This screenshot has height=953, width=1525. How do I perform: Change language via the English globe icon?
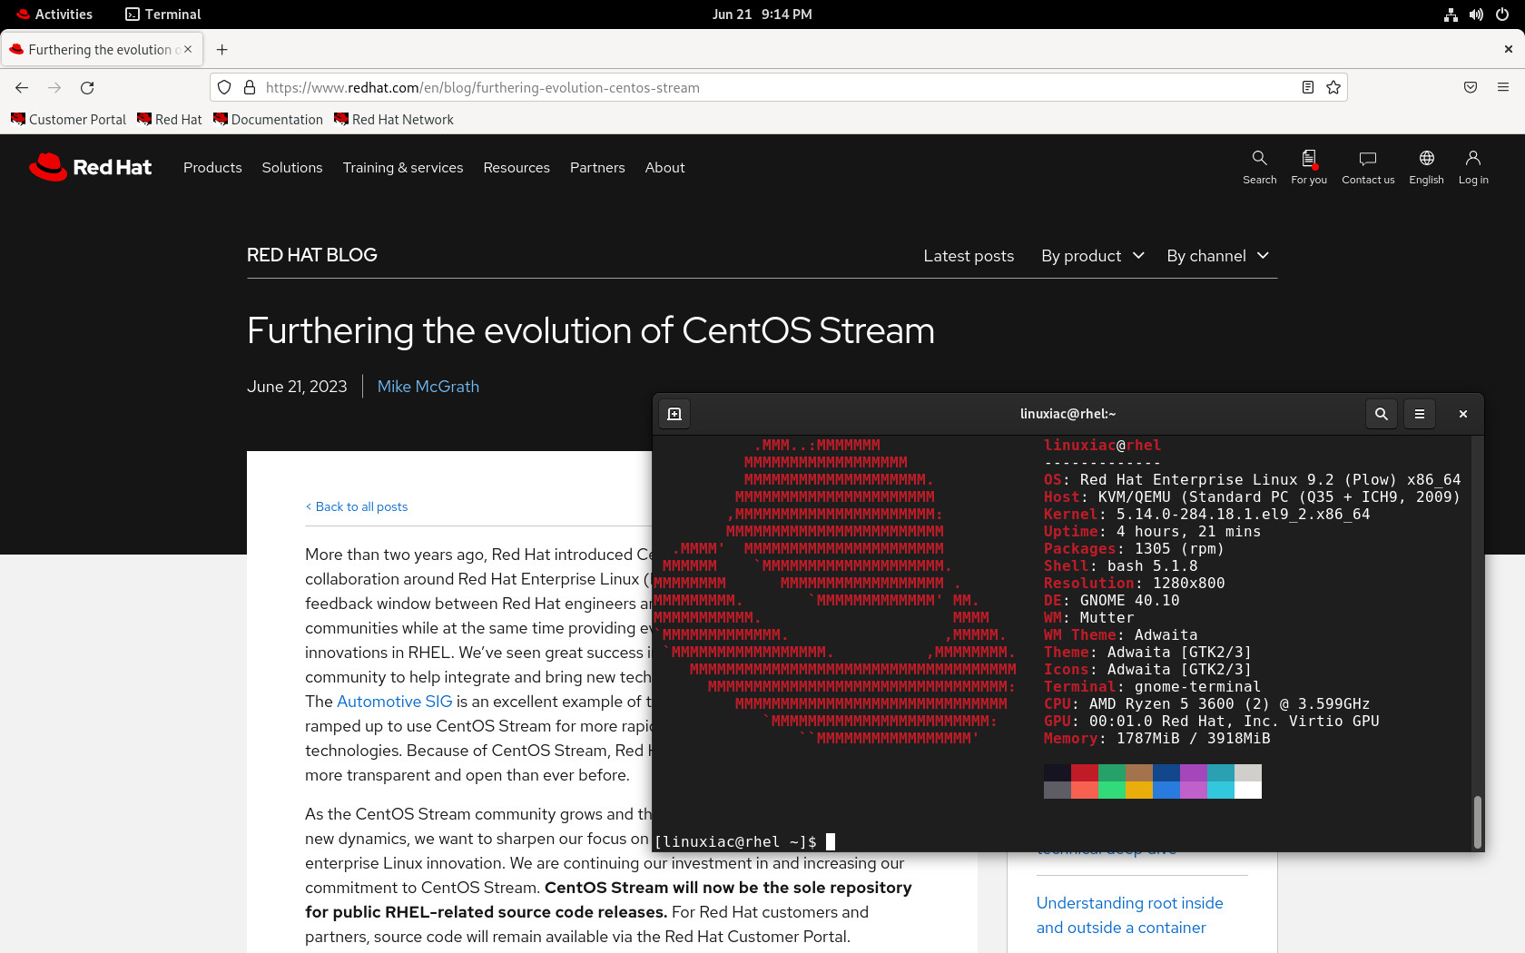click(1426, 168)
